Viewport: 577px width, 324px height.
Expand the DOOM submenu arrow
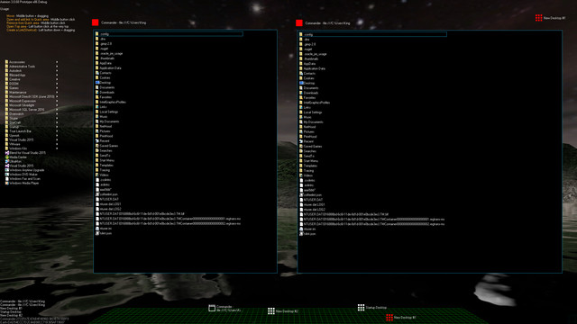[x=57, y=84]
